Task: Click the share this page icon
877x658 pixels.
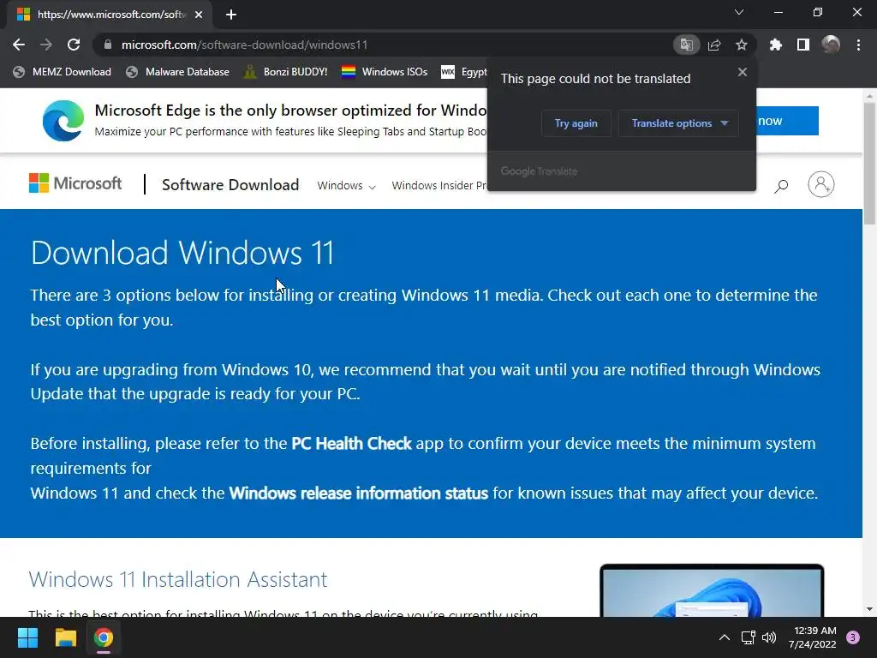Action: 714,45
